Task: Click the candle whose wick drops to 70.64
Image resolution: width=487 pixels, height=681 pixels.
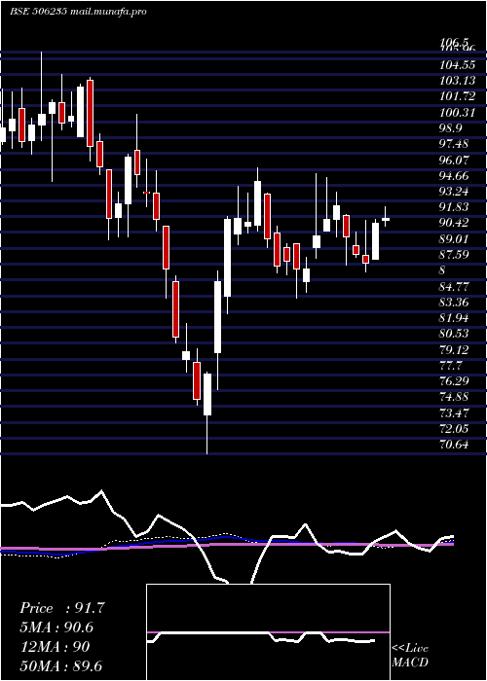Action: point(207,394)
